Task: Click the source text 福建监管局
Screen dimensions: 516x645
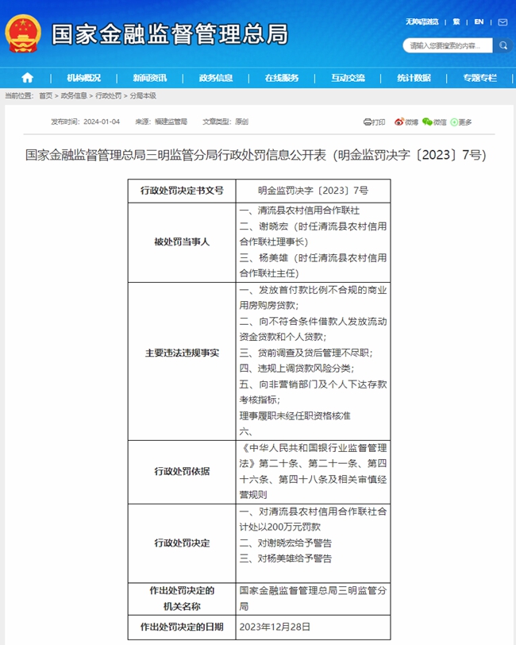Action: pos(171,122)
